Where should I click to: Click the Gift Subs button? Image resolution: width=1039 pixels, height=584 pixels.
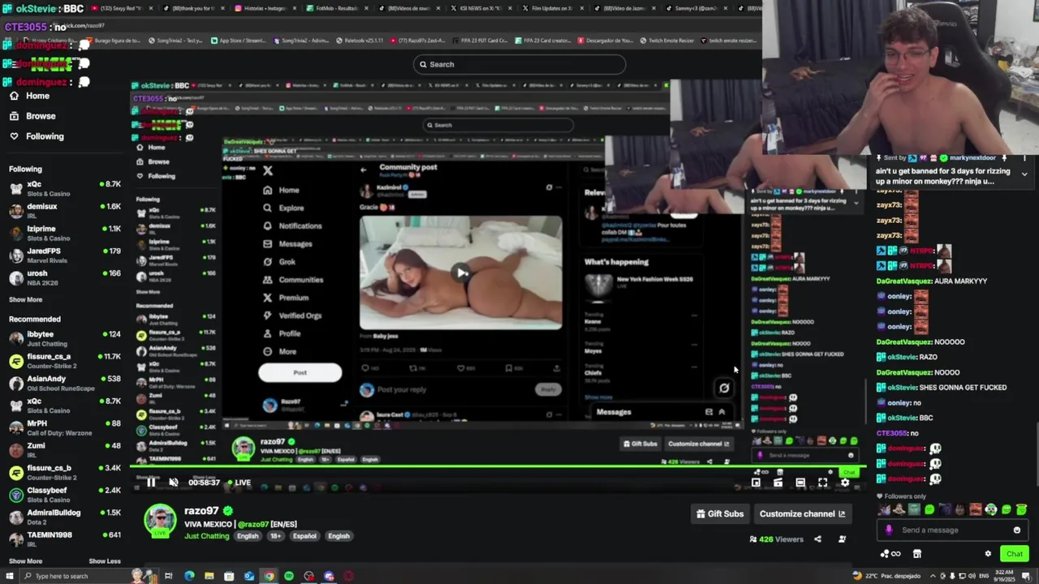(720, 513)
